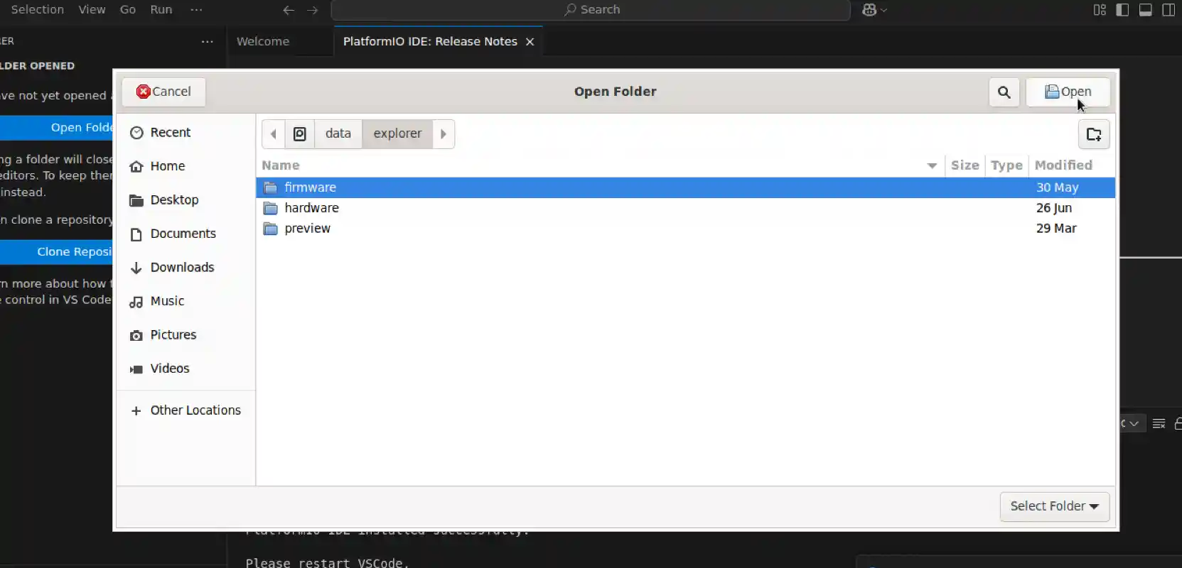
Task: Select the explorer path segment
Action: (x=397, y=134)
